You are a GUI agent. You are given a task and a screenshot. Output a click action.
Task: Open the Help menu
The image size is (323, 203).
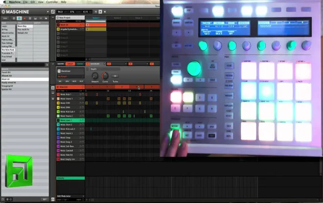click(x=64, y=2)
